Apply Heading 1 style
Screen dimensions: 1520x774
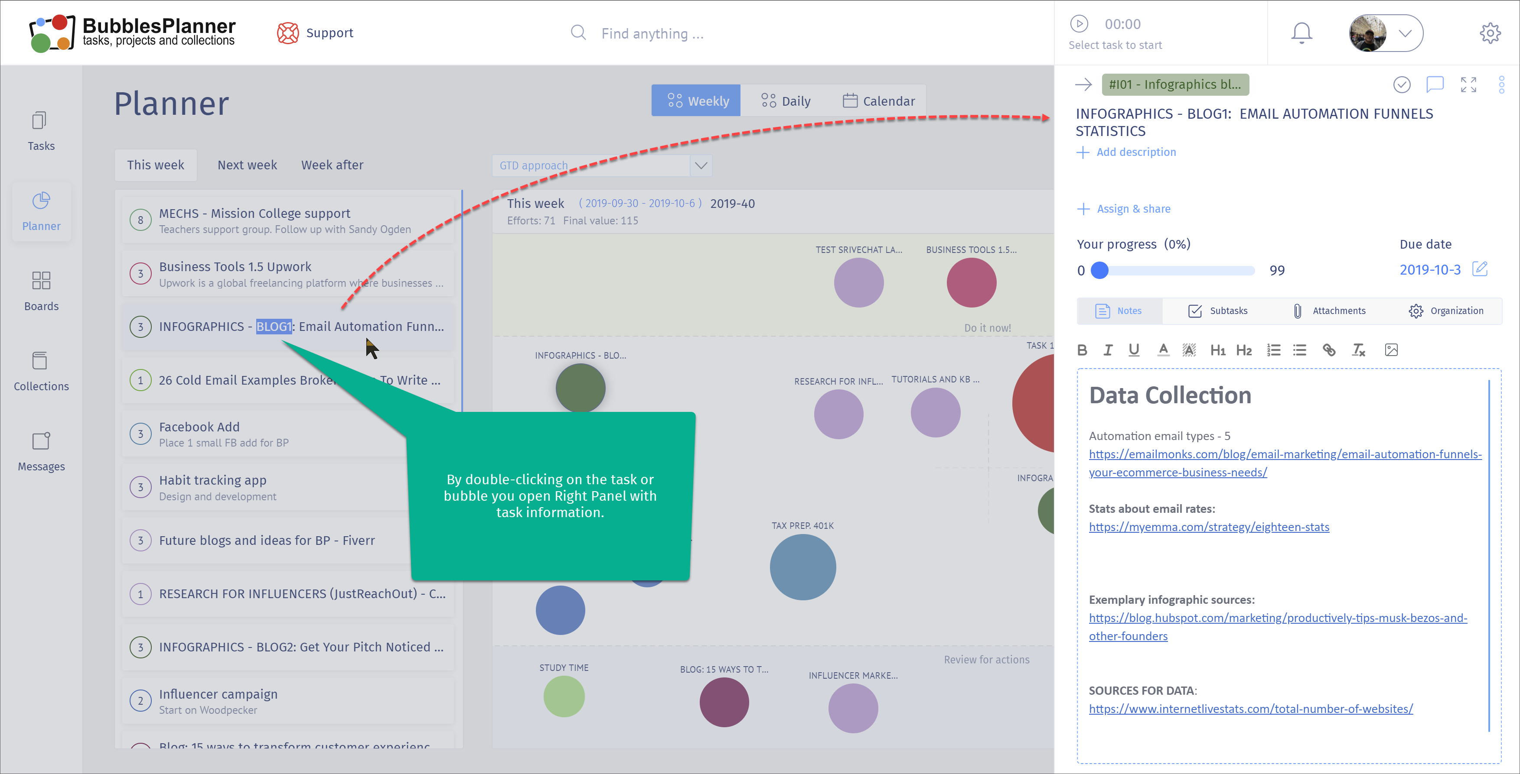1217,350
